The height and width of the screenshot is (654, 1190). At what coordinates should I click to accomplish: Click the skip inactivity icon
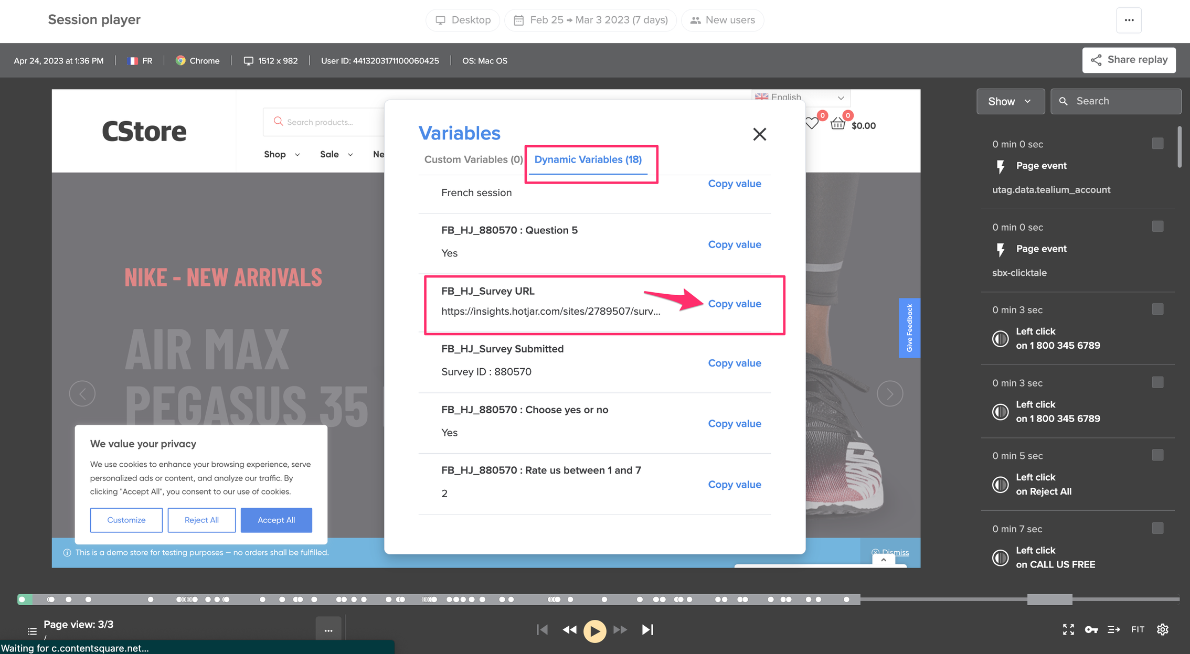(1114, 629)
